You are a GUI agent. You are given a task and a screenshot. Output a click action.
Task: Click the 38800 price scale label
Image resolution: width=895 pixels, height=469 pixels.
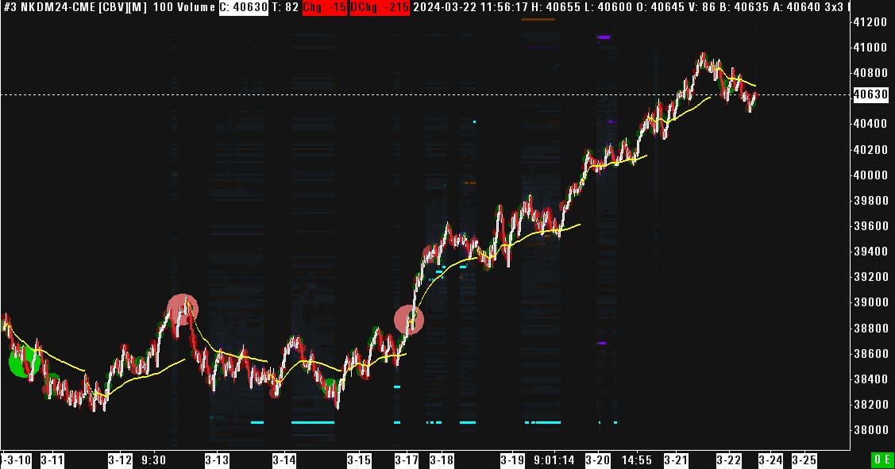click(x=870, y=329)
